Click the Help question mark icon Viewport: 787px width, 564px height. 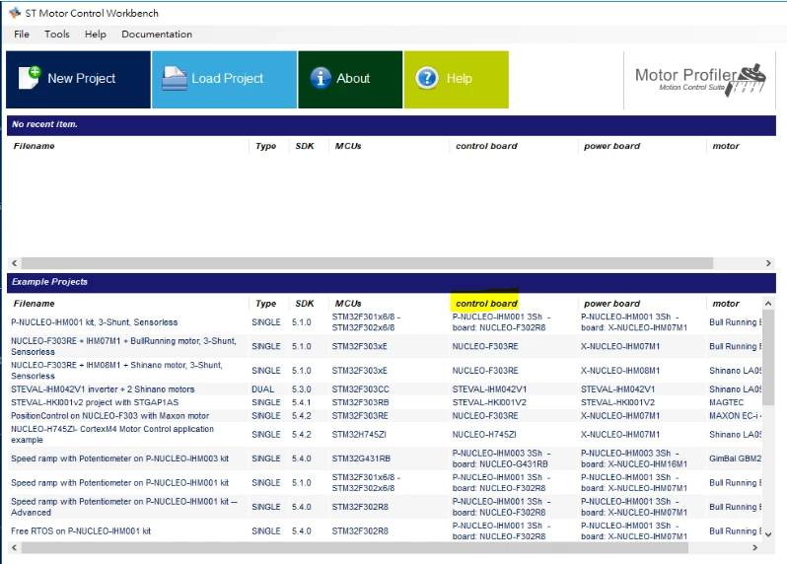427,78
